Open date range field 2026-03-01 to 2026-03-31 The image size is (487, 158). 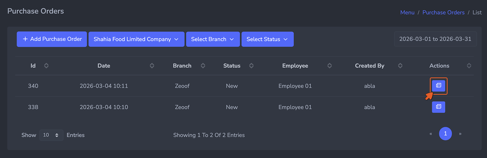click(435, 39)
